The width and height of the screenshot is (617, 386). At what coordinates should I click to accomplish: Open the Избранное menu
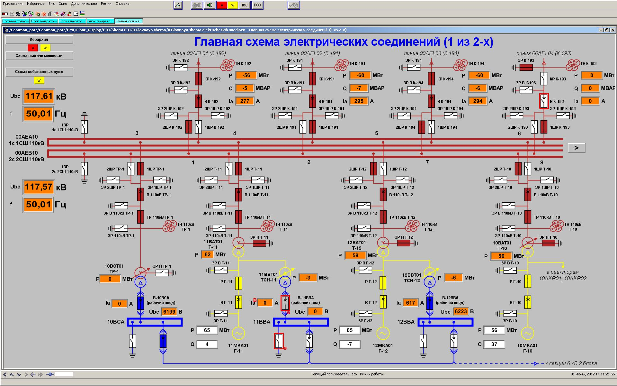[36, 4]
